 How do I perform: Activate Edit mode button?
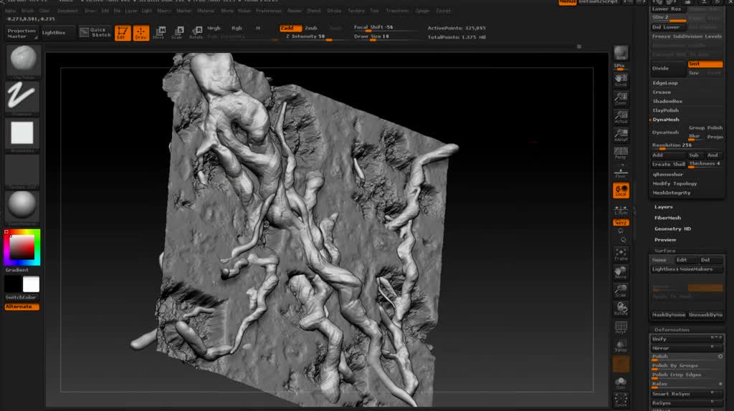point(123,32)
